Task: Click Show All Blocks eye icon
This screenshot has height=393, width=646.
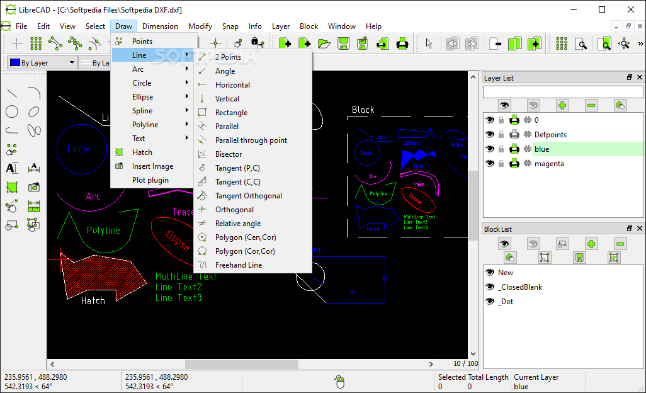Action: [x=504, y=244]
